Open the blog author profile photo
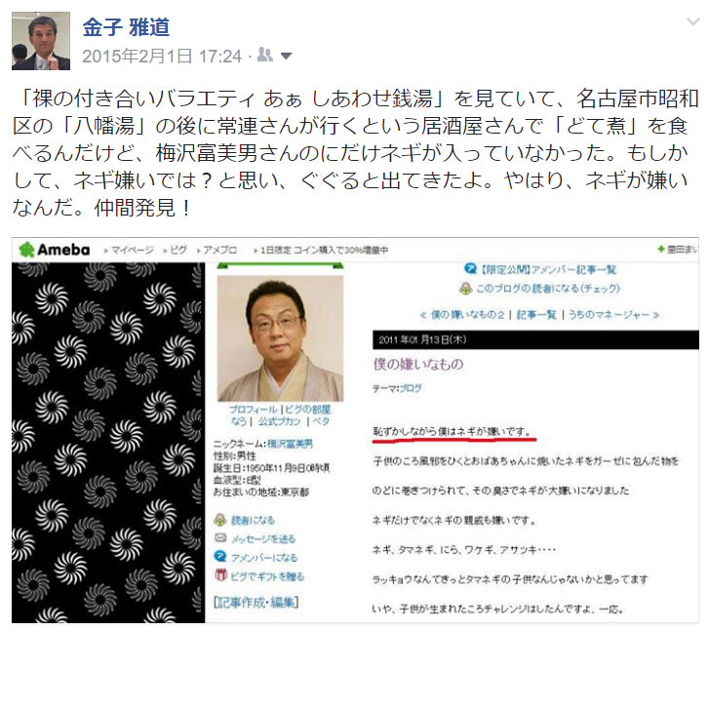The image size is (708, 708). tap(281, 338)
